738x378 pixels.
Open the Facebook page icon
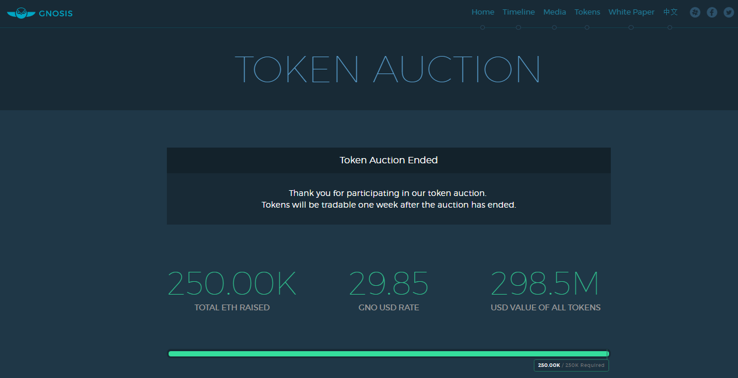click(x=712, y=12)
